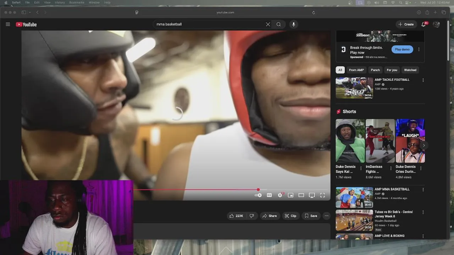Image resolution: width=454 pixels, height=255 pixels.
Task: Open options for ImDavisss Fights short
Action: click(x=391, y=168)
